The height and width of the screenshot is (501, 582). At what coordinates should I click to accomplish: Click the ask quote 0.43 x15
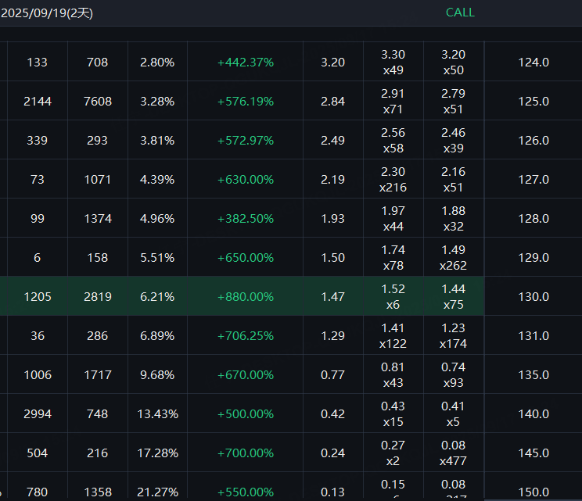point(393,414)
